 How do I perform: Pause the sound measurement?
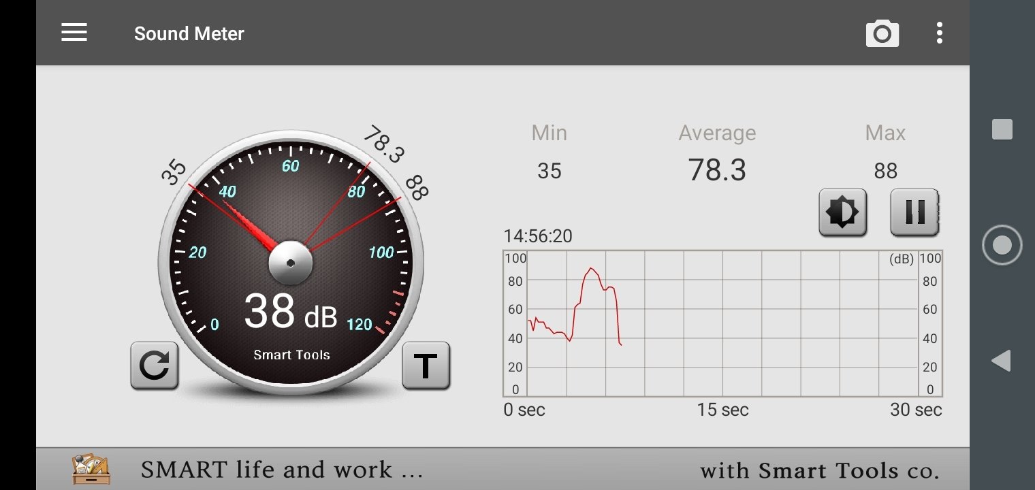tap(914, 212)
